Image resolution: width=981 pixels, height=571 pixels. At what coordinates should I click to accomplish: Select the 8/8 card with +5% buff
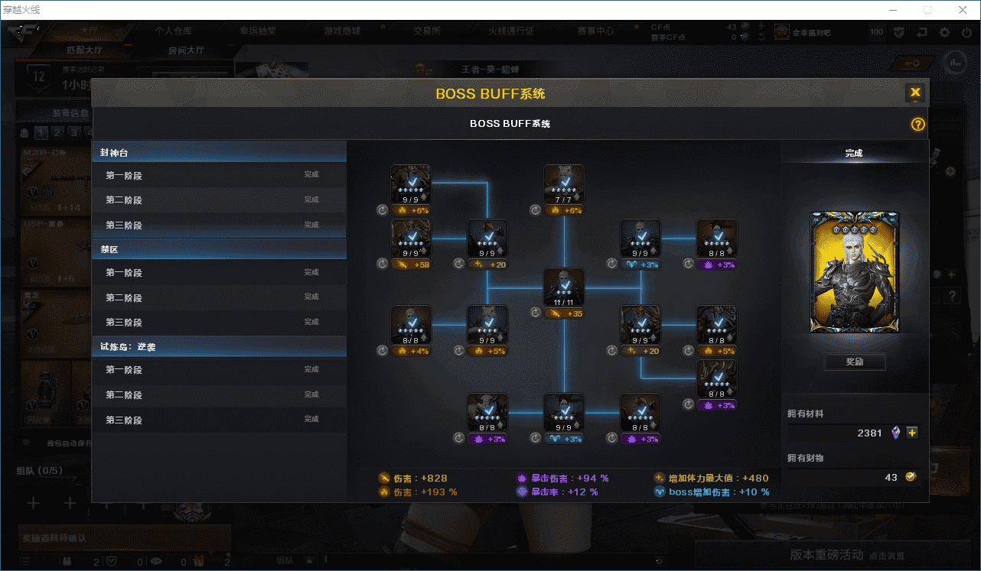point(717,326)
